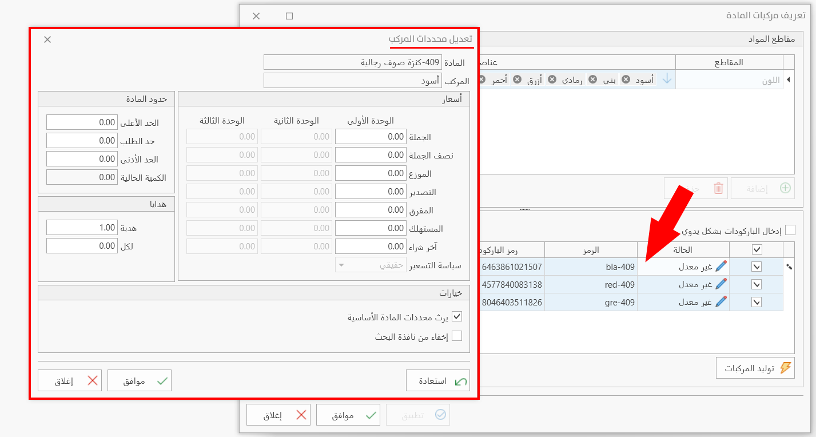Click موافق in the edit dialog
This screenshot has height=437, width=816.
point(140,381)
